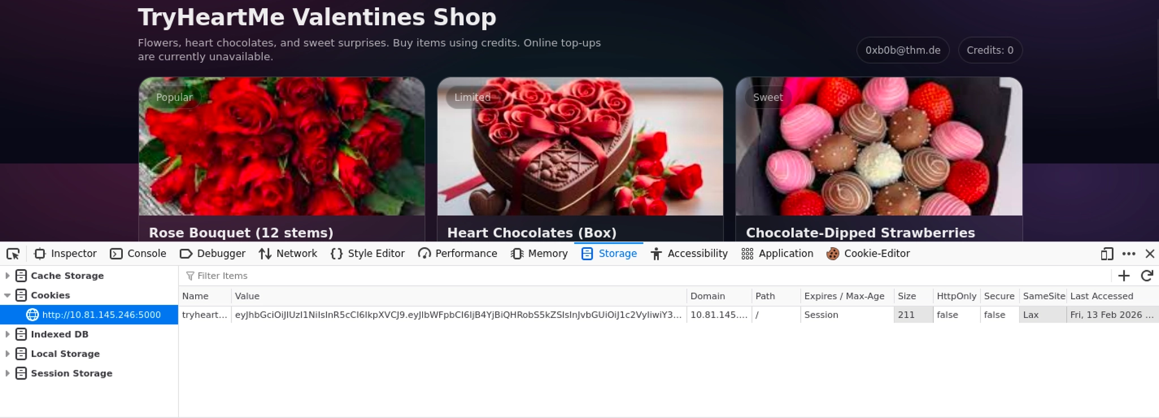The image size is (1159, 418).
Task: Expand the Session Storage node
Action: click(7, 373)
